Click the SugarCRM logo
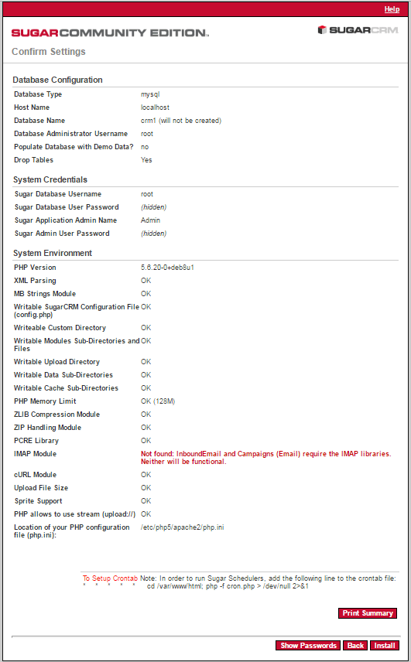The image size is (411, 662). coord(358,30)
